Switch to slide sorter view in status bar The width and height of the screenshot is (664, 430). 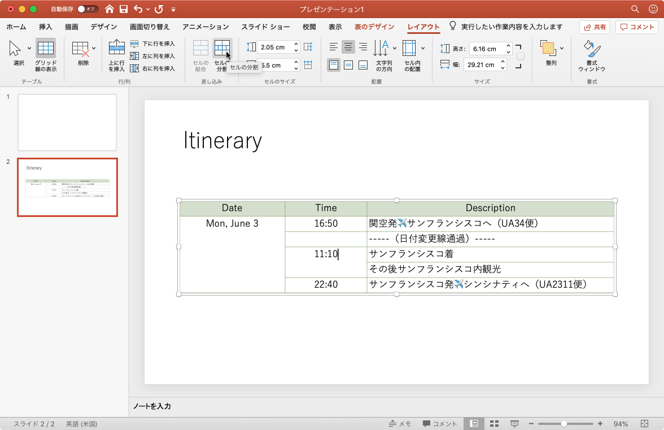pyautogui.click(x=494, y=424)
